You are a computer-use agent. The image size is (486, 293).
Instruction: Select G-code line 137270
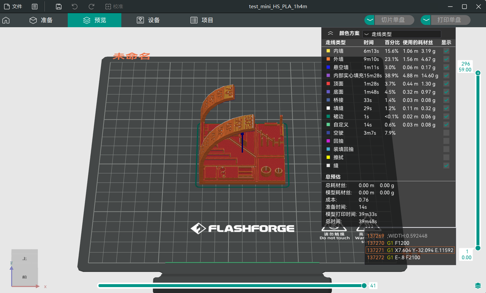coord(410,243)
